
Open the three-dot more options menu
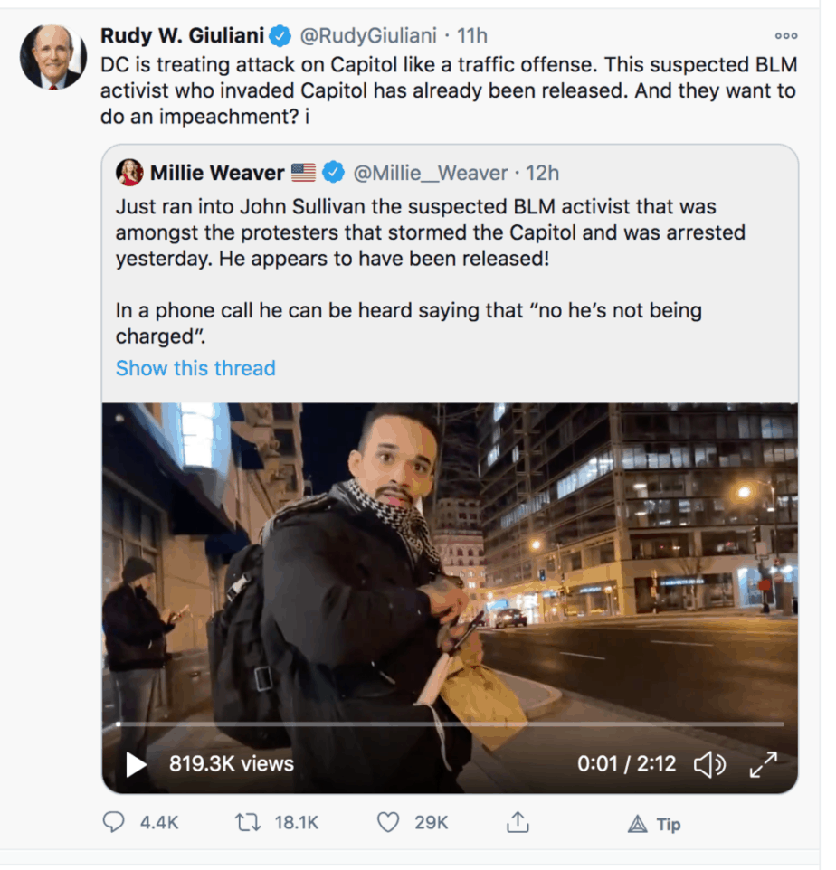(785, 36)
